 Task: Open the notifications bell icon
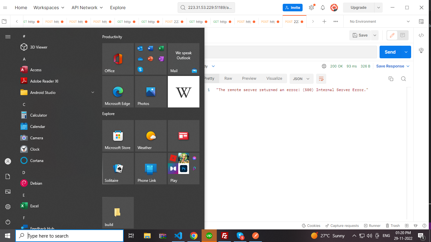[x=323, y=8]
